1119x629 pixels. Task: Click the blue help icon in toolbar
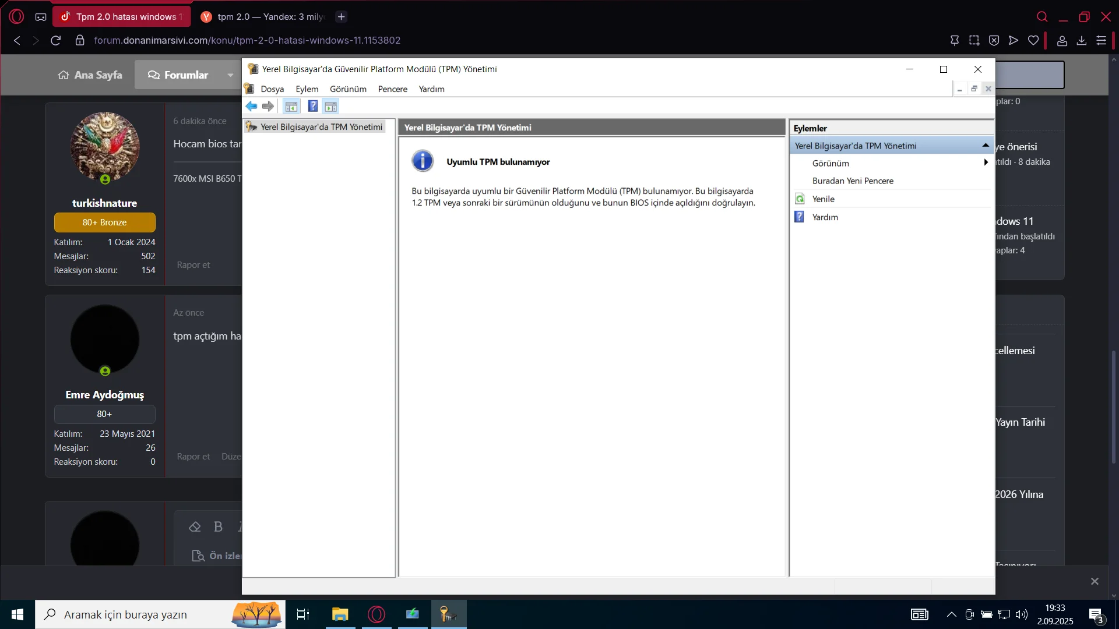313,106
